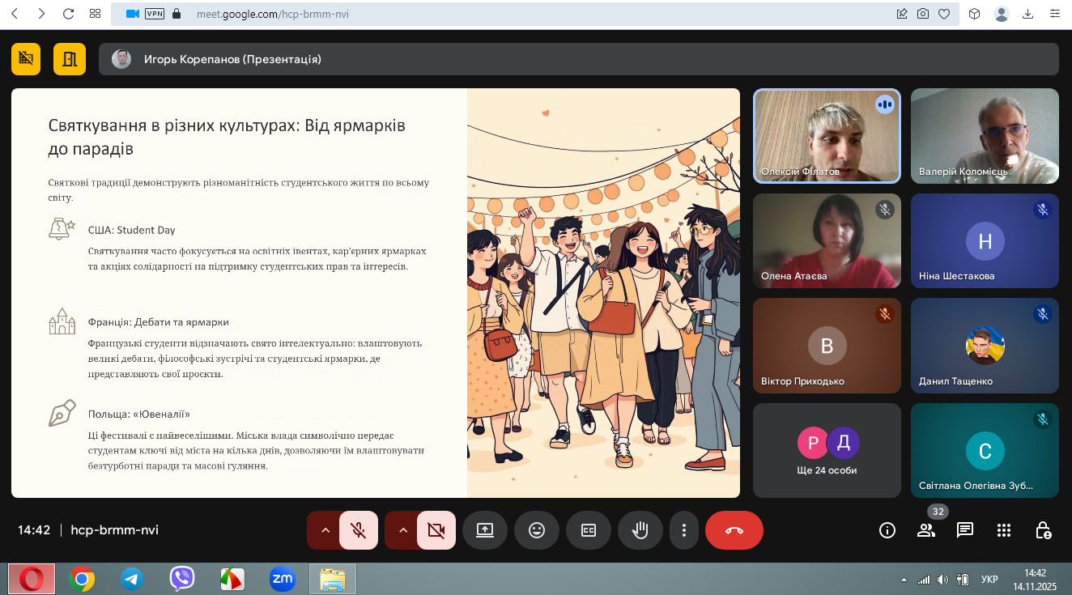Unmute the microphone

(358, 530)
